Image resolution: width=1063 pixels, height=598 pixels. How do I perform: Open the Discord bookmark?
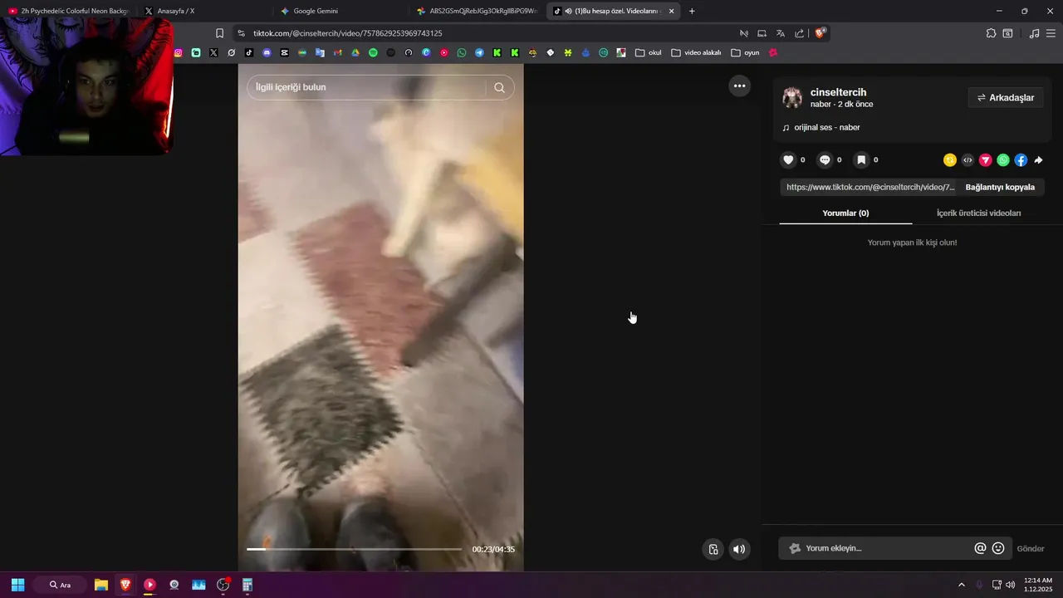267,52
